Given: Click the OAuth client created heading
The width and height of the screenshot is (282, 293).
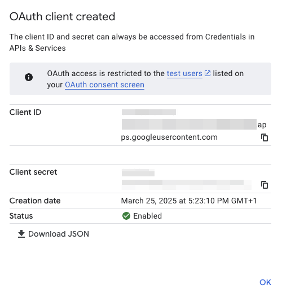Looking at the screenshot, I should pos(62,16).
